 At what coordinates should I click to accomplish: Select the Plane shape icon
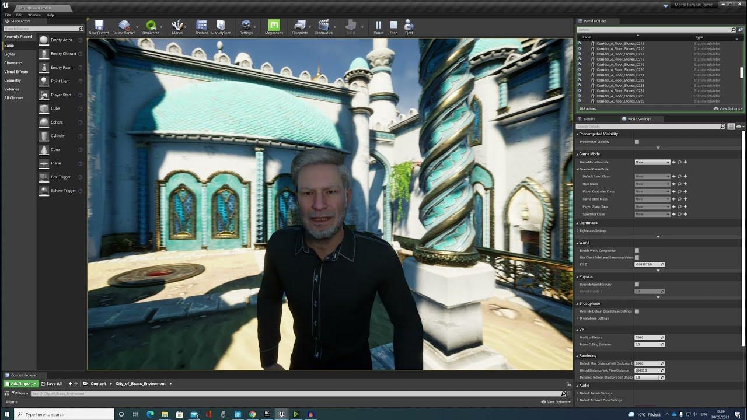click(44, 163)
